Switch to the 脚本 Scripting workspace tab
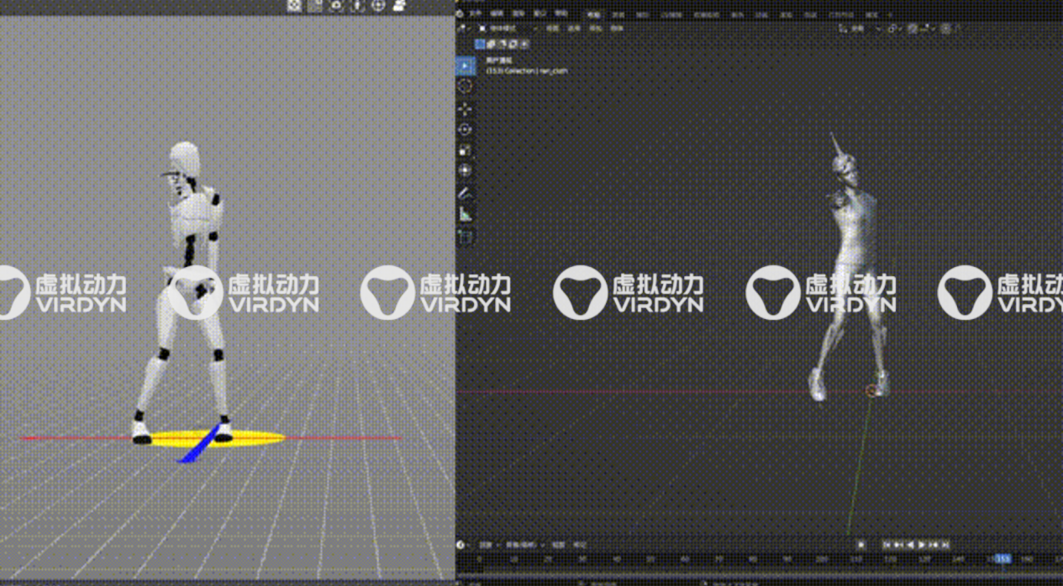 point(871,14)
